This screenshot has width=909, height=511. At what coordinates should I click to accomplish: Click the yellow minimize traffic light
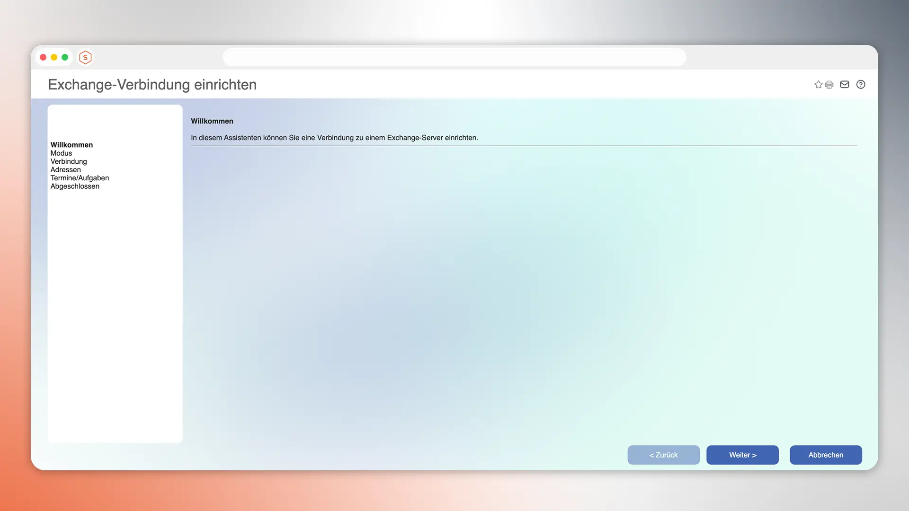point(53,57)
